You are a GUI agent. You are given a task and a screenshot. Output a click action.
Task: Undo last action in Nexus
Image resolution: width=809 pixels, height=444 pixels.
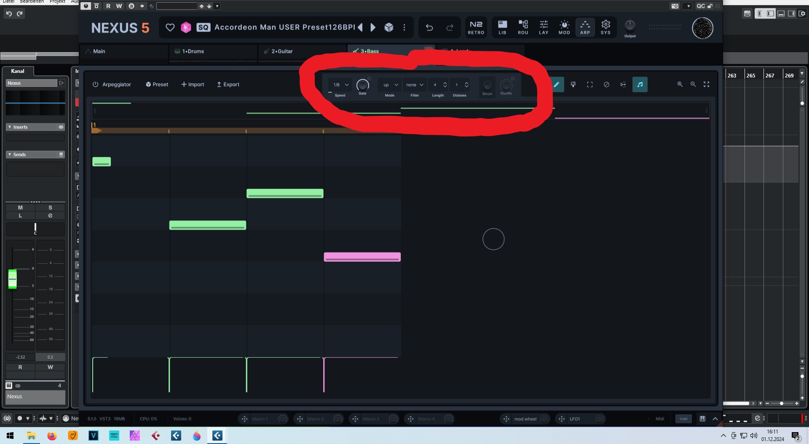[x=429, y=27]
